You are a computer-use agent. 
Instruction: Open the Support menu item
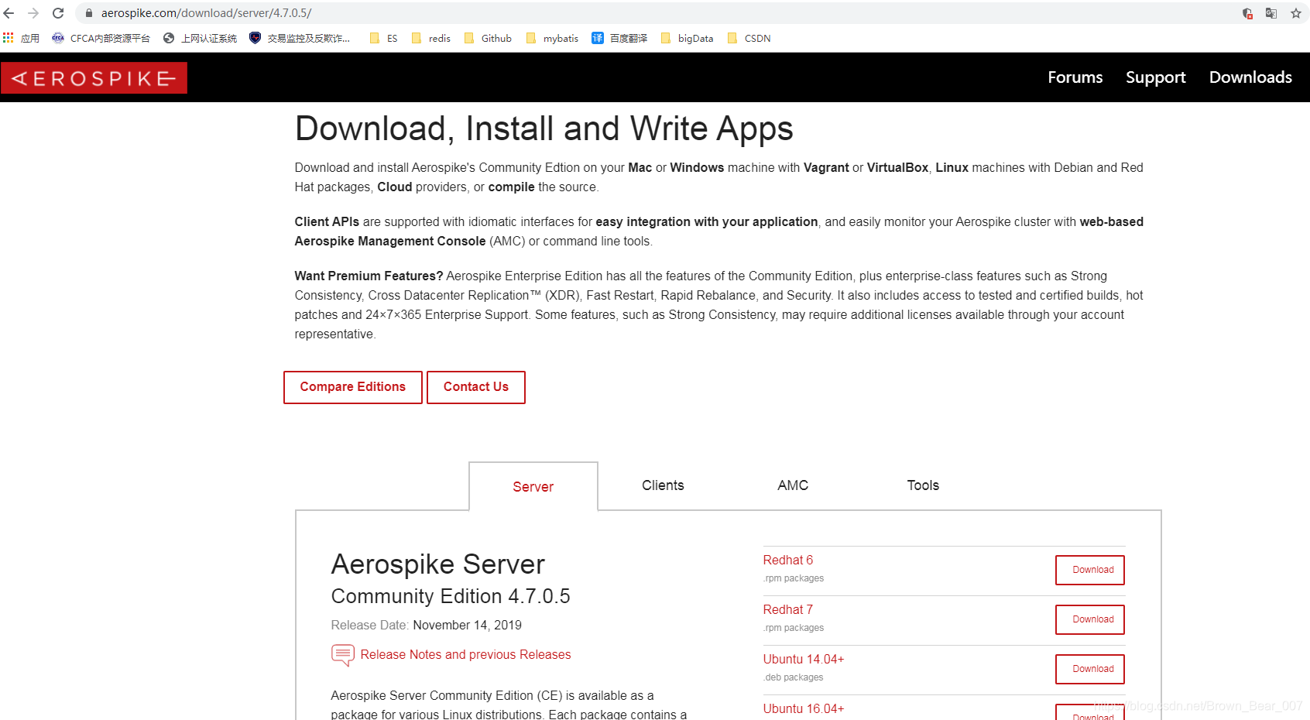1155,77
